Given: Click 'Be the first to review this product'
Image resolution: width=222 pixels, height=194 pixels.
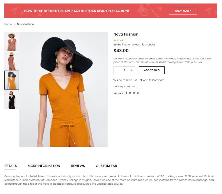Looking at the screenshot, I should click(134, 45).
